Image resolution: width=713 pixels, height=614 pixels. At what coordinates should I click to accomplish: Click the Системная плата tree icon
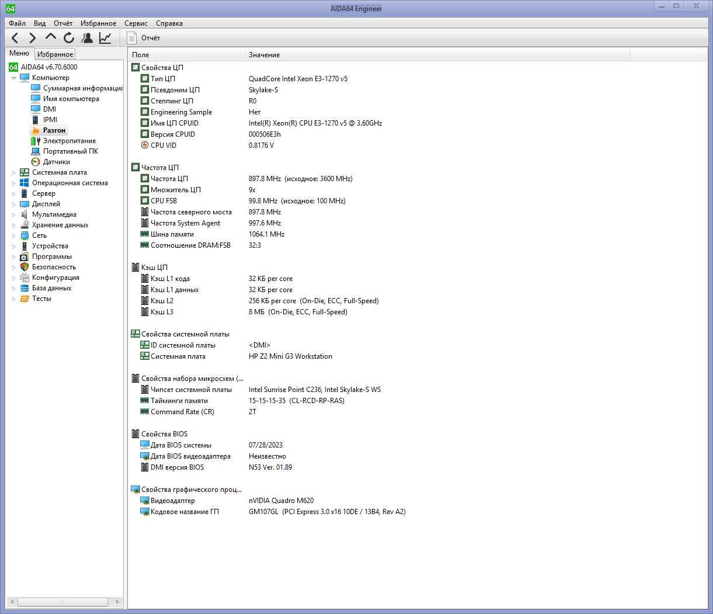pyautogui.click(x=25, y=172)
